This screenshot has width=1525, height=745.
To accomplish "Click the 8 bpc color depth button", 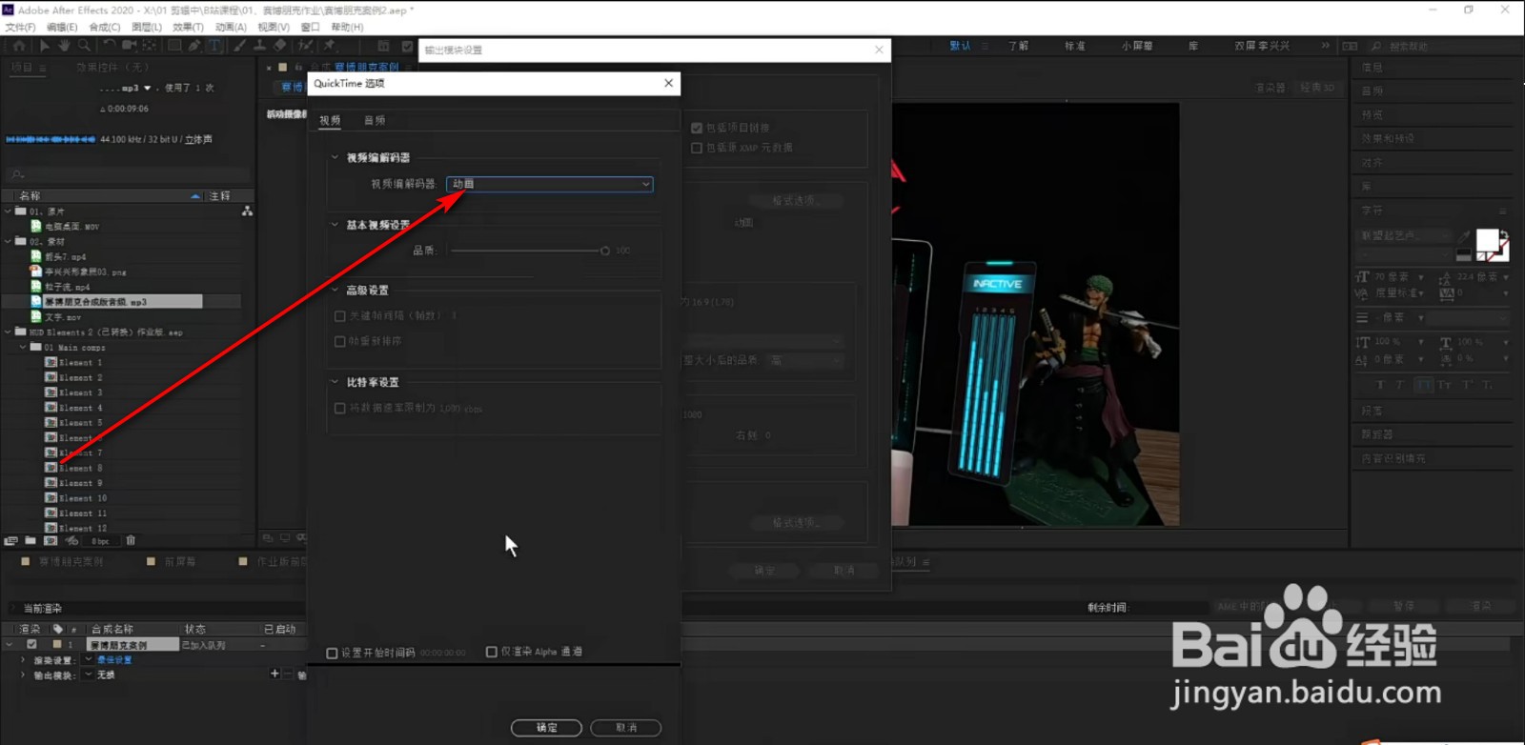I will click(100, 541).
